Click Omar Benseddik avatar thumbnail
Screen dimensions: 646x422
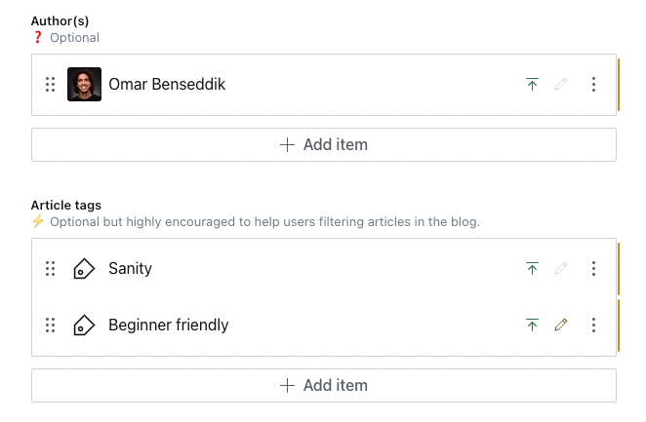[x=84, y=85]
